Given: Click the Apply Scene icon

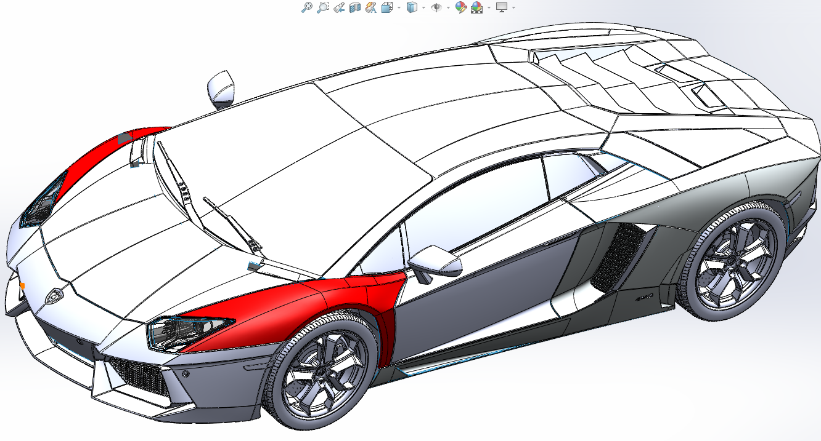Looking at the screenshot, I should 477,7.
